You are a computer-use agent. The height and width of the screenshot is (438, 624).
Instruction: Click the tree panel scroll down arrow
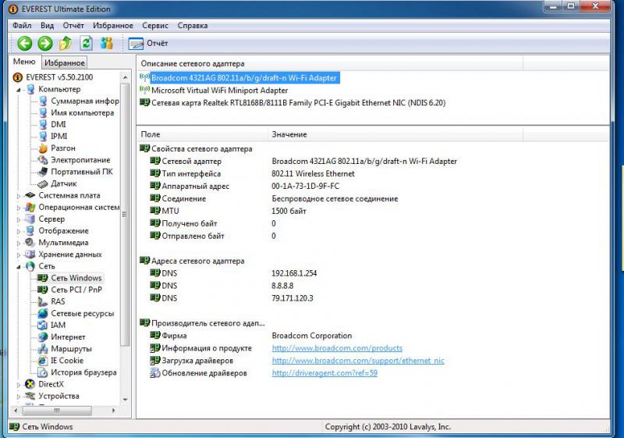[x=126, y=400]
